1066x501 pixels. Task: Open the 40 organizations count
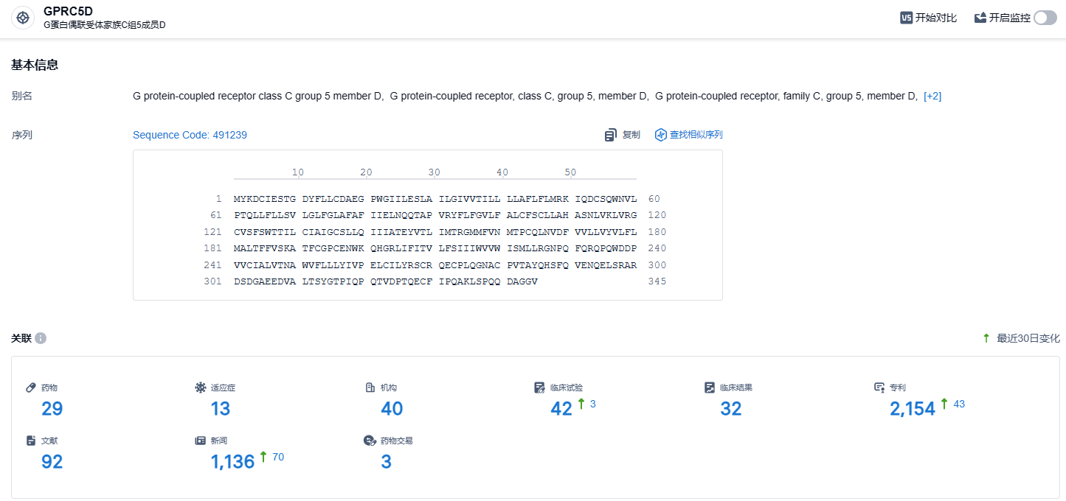coord(391,408)
